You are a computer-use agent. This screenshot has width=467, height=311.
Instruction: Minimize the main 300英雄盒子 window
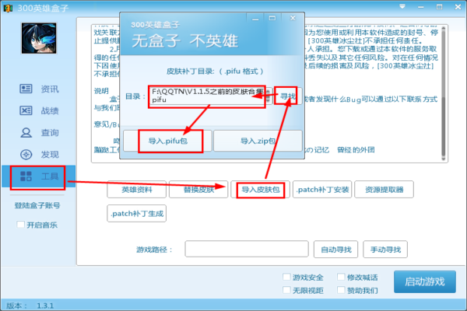[420, 7]
